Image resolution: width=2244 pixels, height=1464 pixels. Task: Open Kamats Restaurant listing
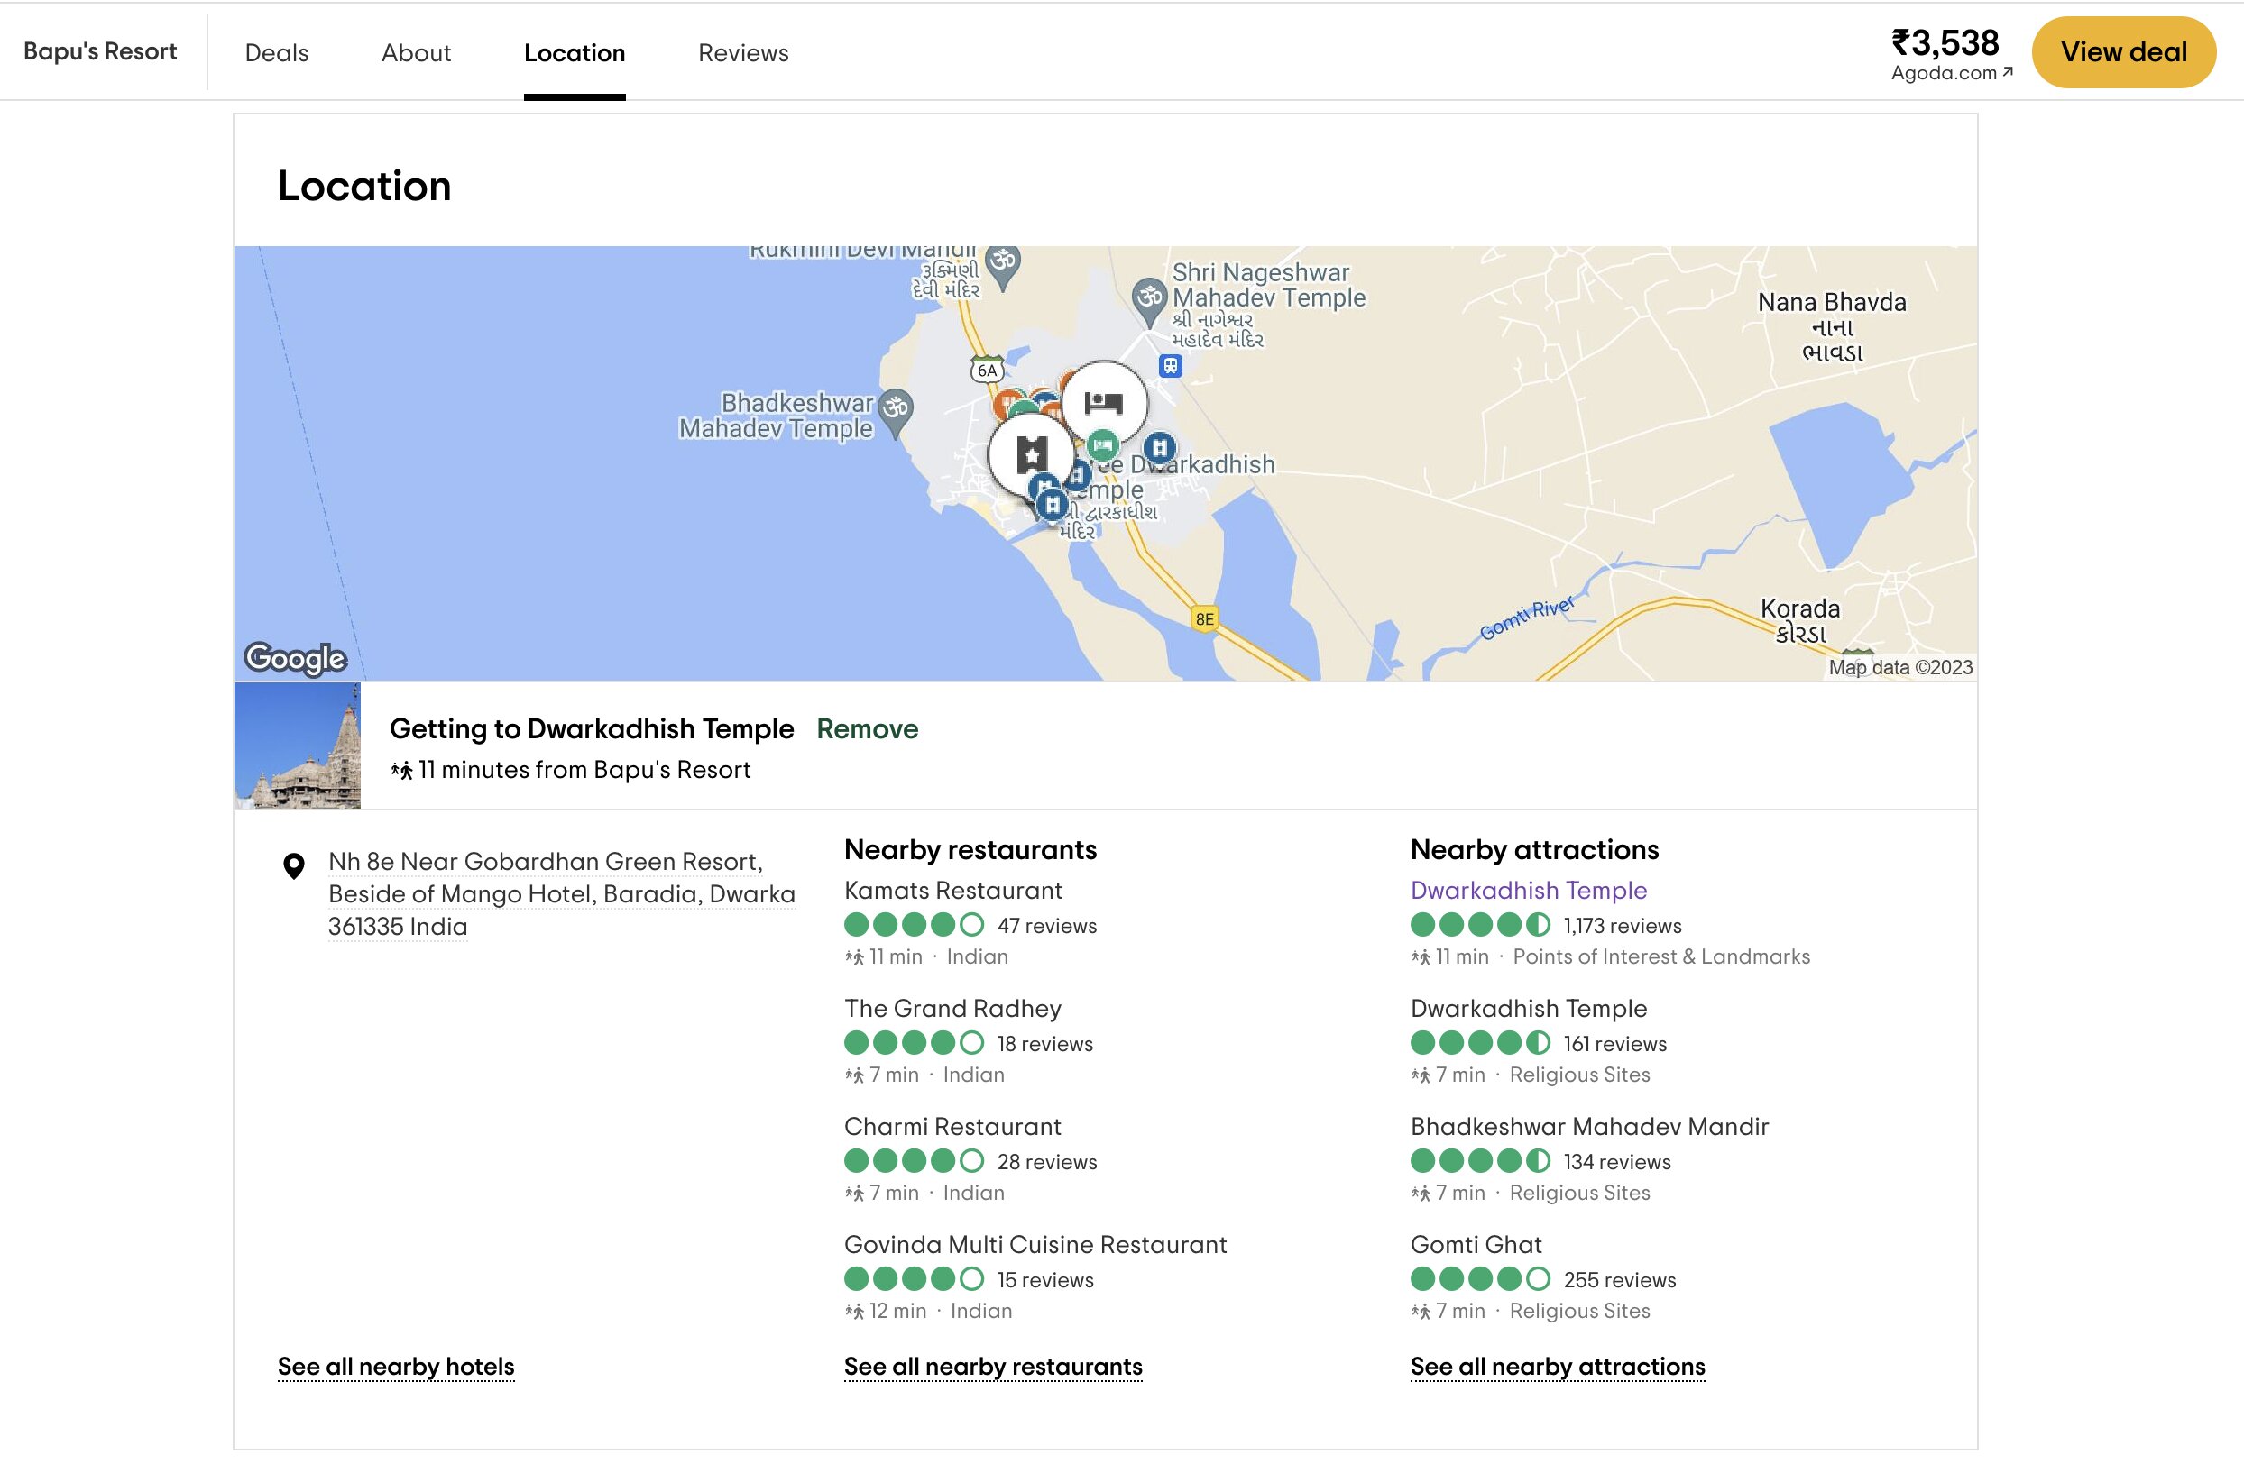coord(953,890)
